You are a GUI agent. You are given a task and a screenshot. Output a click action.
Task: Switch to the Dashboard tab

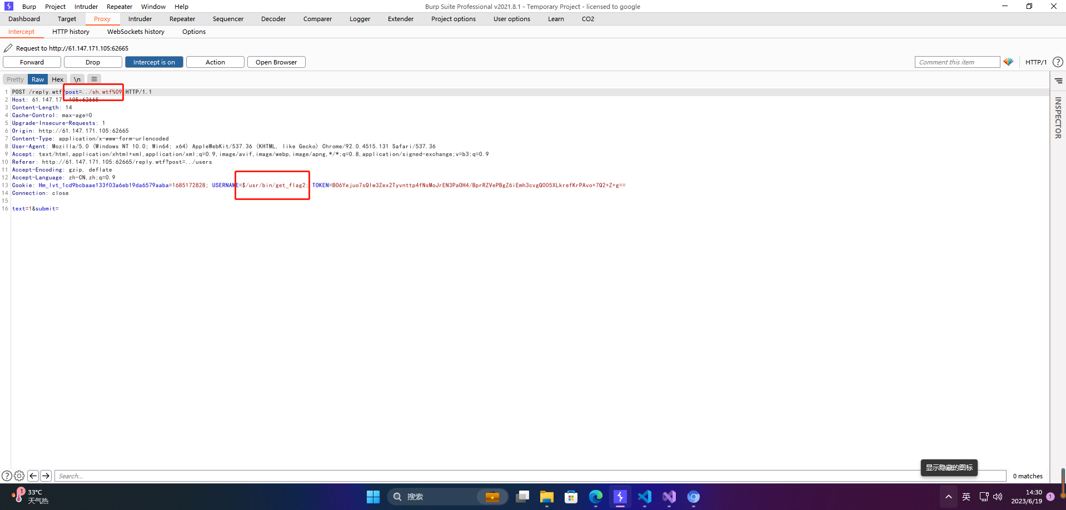click(24, 19)
